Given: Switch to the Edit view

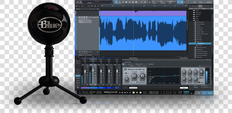Looking at the screenshot, I should coord(199,93).
